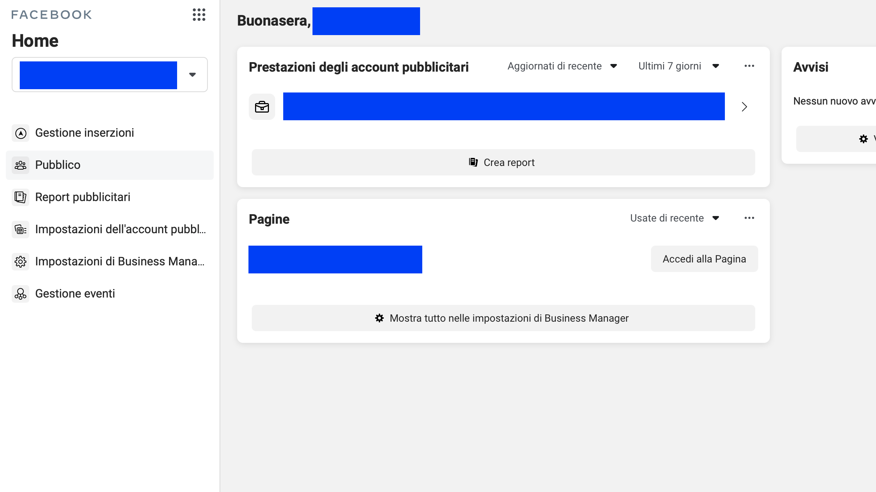Click the briefcase ad account icon

point(262,107)
